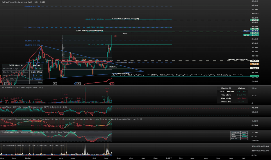Screen dimensions: 271x160
Task: Click the -100.00% (38.70) extension label
Action: click(94, 19)
